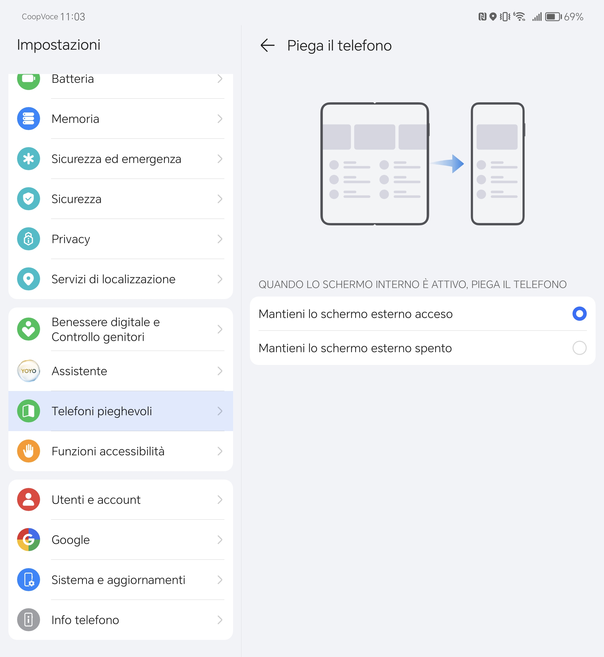Tap the back arrow beside Piega il telefono
The image size is (604, 657).
[x=267, y=45]
